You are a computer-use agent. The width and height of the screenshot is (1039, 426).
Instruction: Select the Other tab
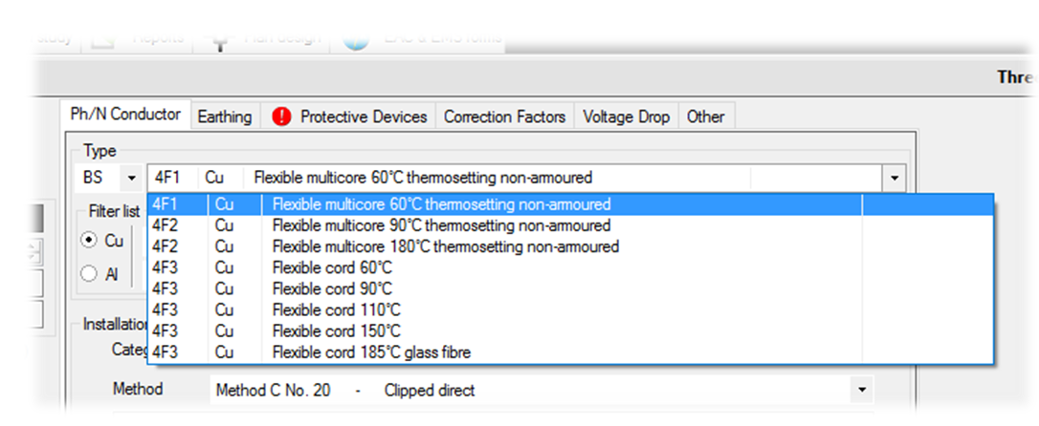click(705, 117)
